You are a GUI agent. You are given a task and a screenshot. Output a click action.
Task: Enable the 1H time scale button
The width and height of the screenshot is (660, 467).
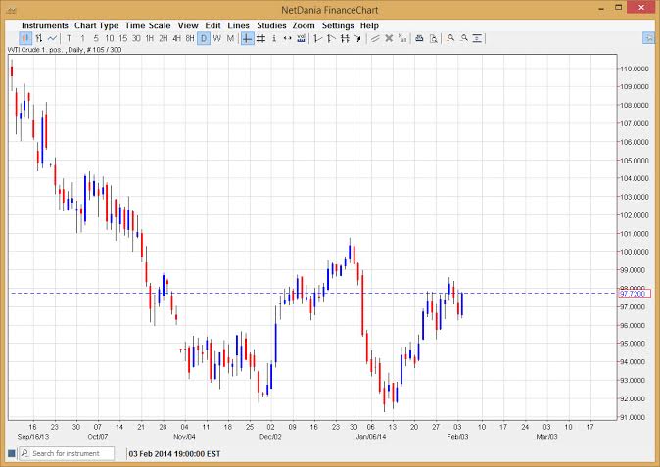click(x=150, y=39)
